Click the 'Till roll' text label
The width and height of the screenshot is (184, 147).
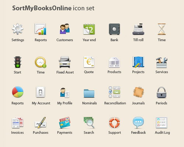[x=138, y=40]
